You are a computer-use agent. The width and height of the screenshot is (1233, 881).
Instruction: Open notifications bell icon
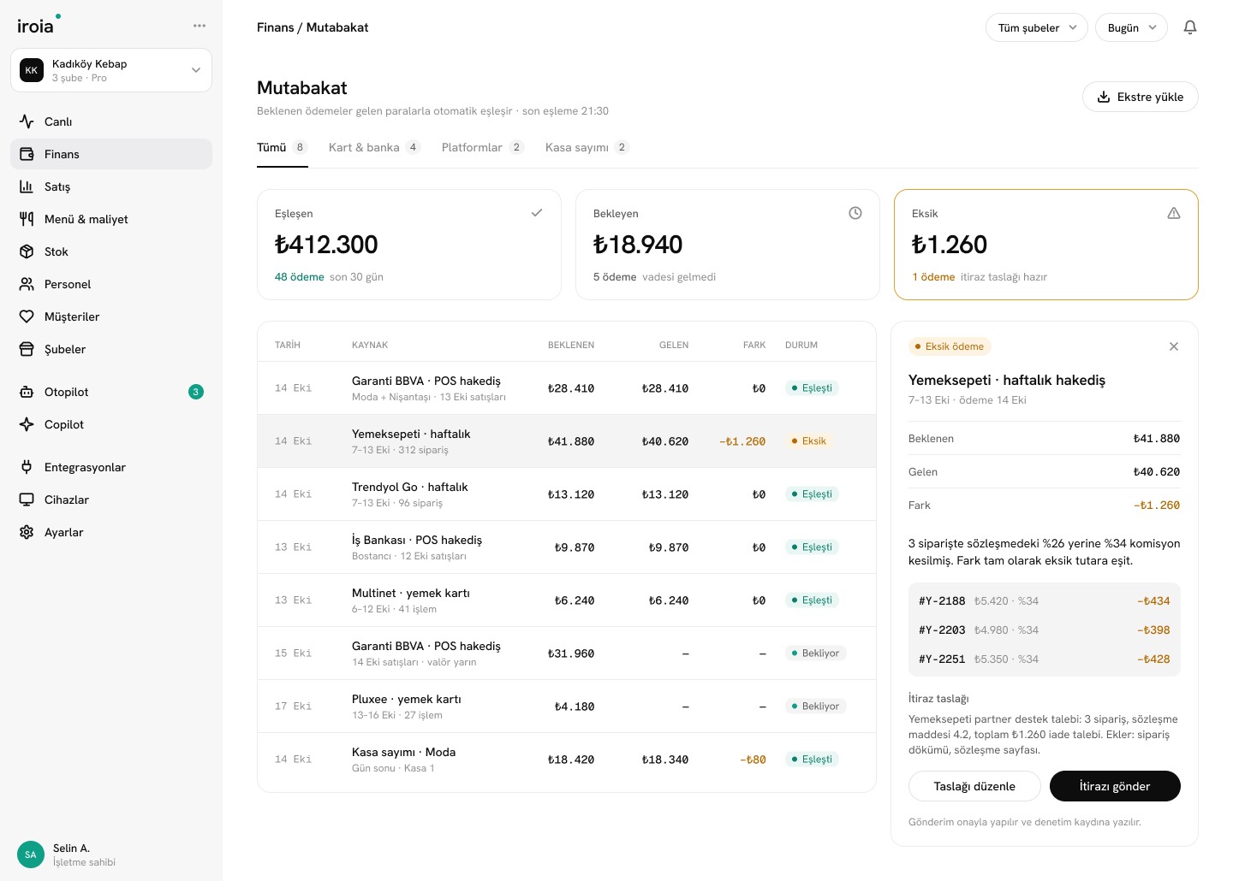coord(1190,27)
